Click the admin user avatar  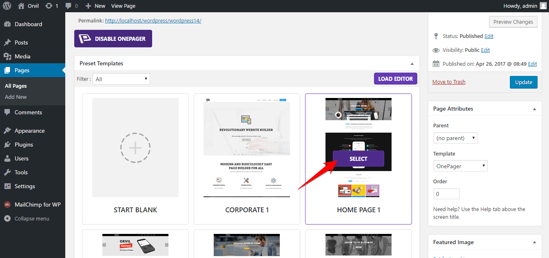coord(543,6)
